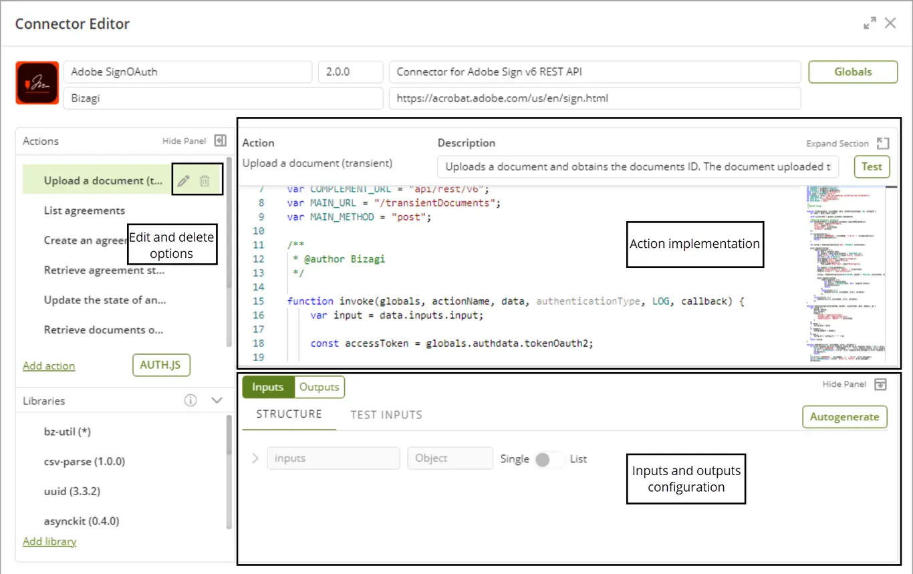The width and height of the screenshot is (913, 574).
Task: Open the Libraries info icon
Action: pyautogui.click(x=190, y=401)
